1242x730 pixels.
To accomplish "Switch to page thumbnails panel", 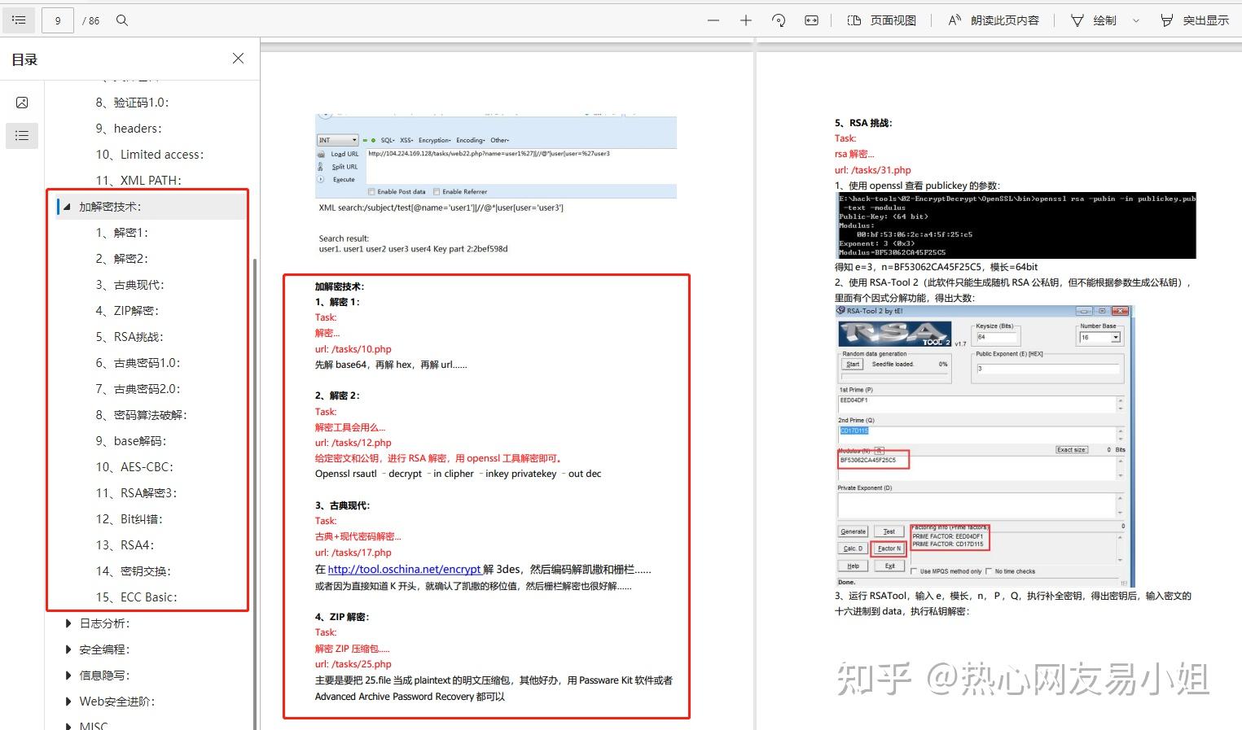I will click(x=22, y=102).
